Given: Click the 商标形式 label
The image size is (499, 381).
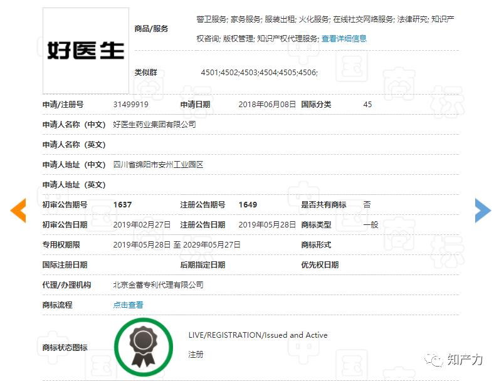Looking at the screenshot, I should pyautogui.click(x=316, y=245).
